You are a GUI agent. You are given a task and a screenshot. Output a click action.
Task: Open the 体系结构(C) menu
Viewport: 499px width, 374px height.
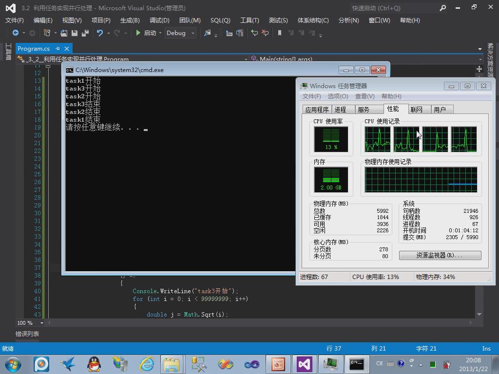click(x=313, y=20)
